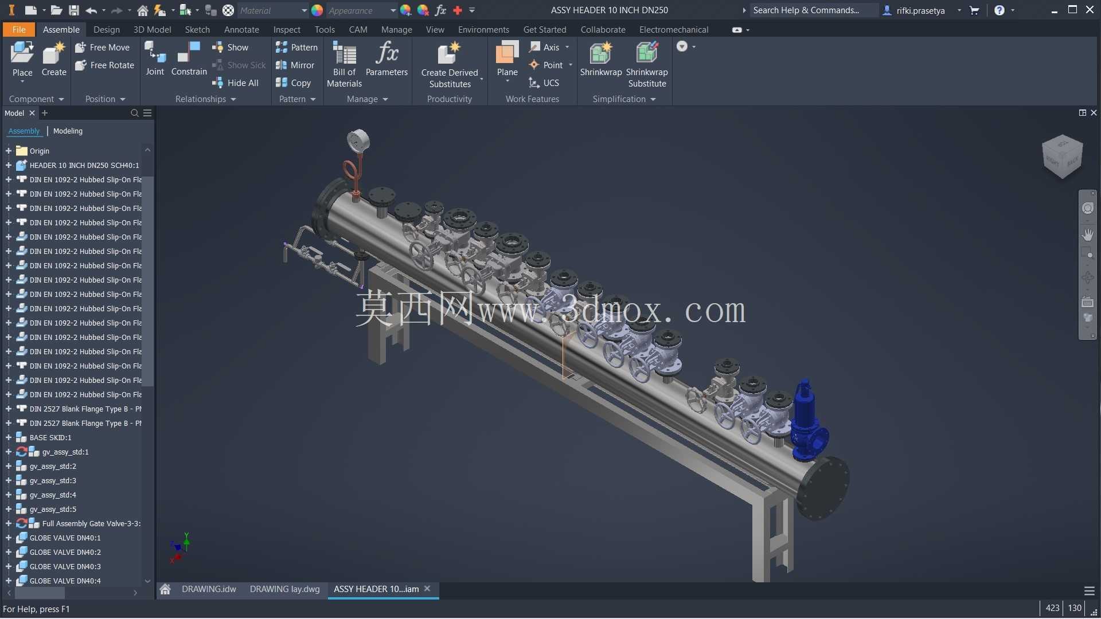This screenshot has height=619, width=1101.
Task: Toggle Hide All relationships
Action: pyautogui.click(x=235, y=83)
